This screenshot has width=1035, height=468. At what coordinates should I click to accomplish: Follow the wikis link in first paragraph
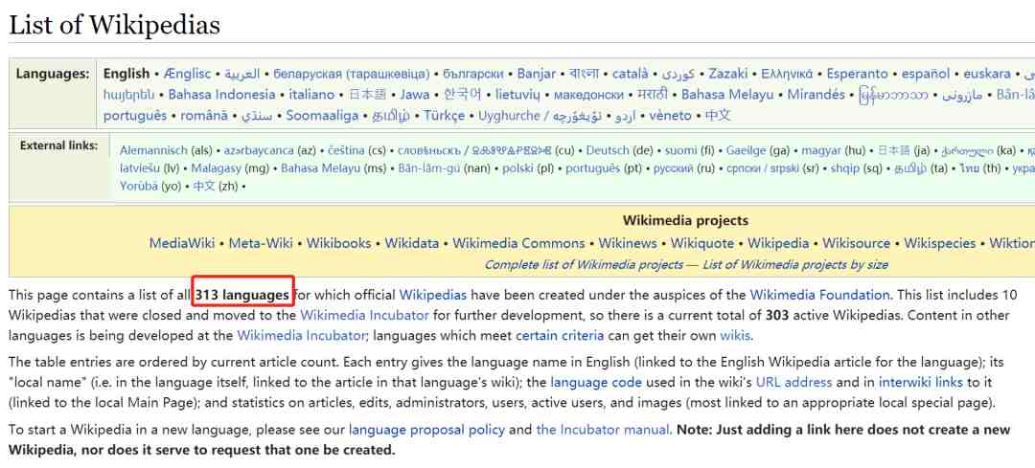coord(735,336)
